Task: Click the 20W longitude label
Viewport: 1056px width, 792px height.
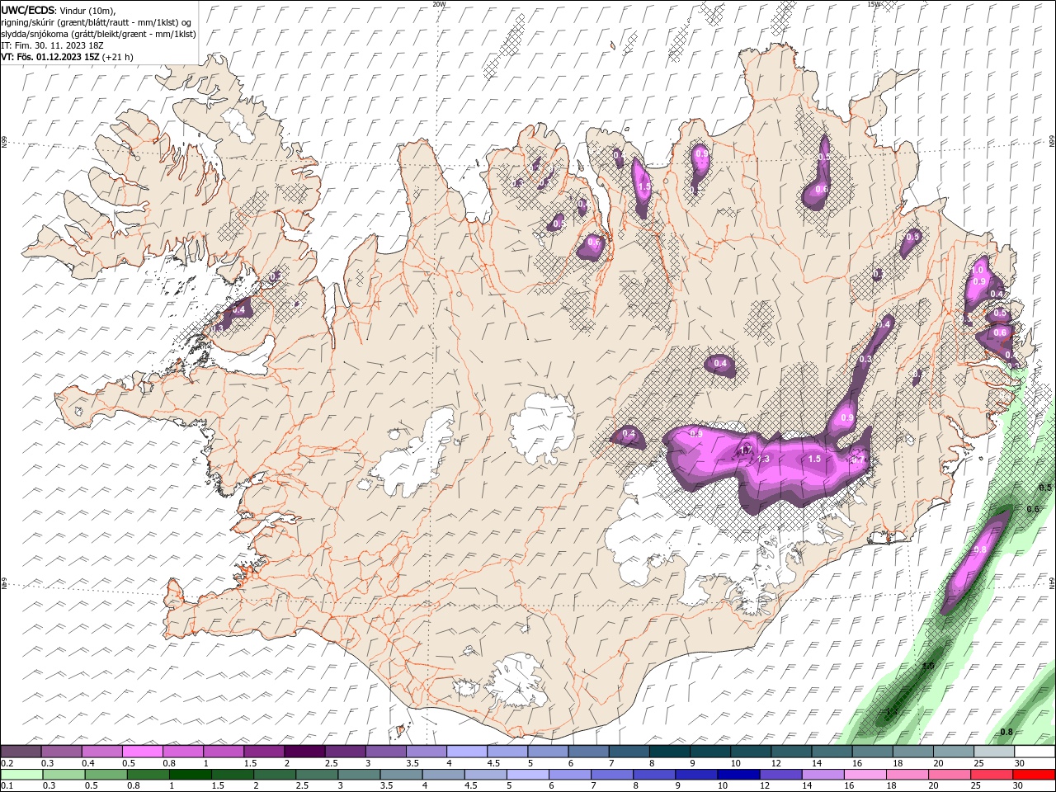Action: (x=439, y=4)
